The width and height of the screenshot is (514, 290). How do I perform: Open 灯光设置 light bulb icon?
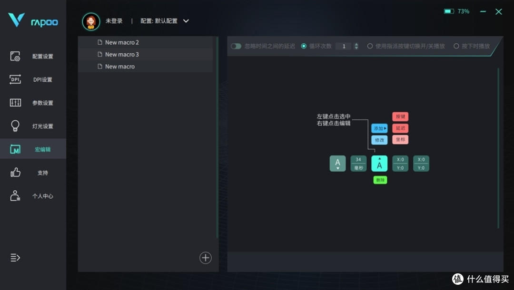pos(15,126)
